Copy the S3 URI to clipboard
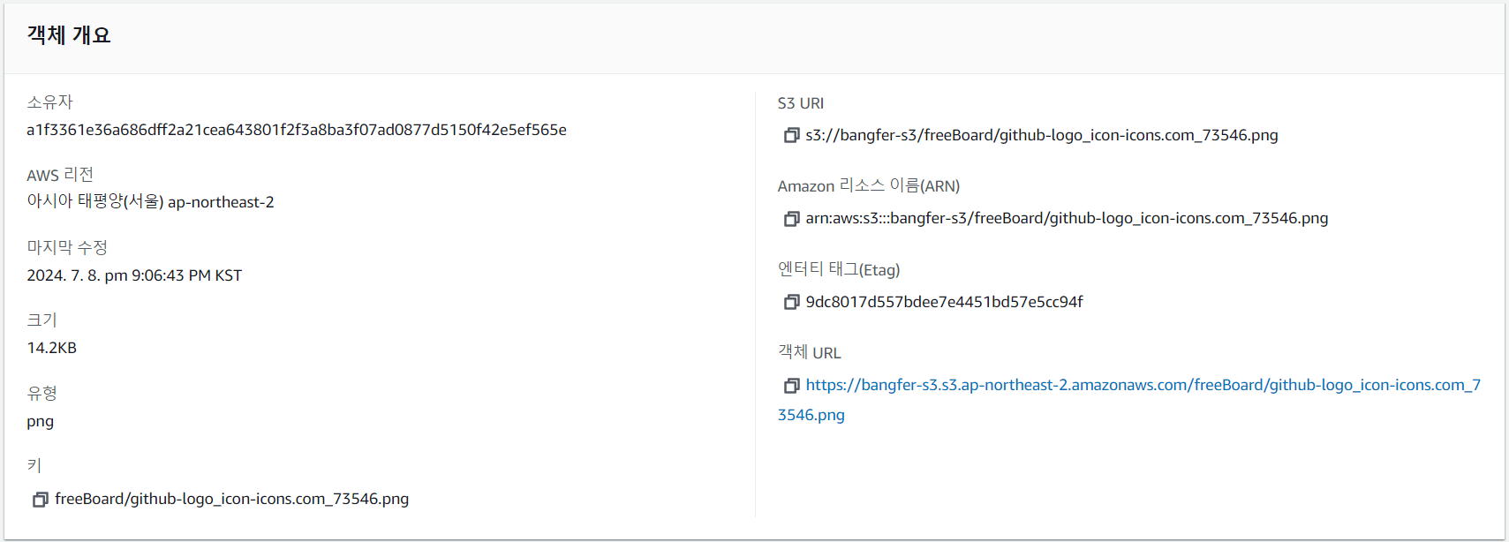This screenshot has height=542, width=1509. 791,135
